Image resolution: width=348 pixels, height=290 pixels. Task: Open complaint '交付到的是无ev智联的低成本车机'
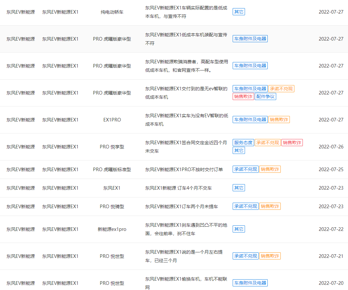coord(187,93)
